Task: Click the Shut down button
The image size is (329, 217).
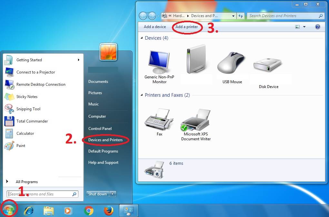Action: click(x=98, y=194)
